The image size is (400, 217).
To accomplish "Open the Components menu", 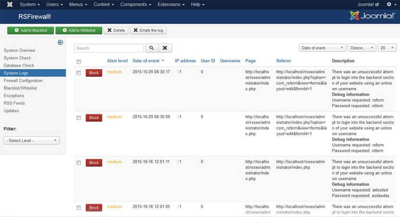I will pyautogui.click(x=136, y=4).
